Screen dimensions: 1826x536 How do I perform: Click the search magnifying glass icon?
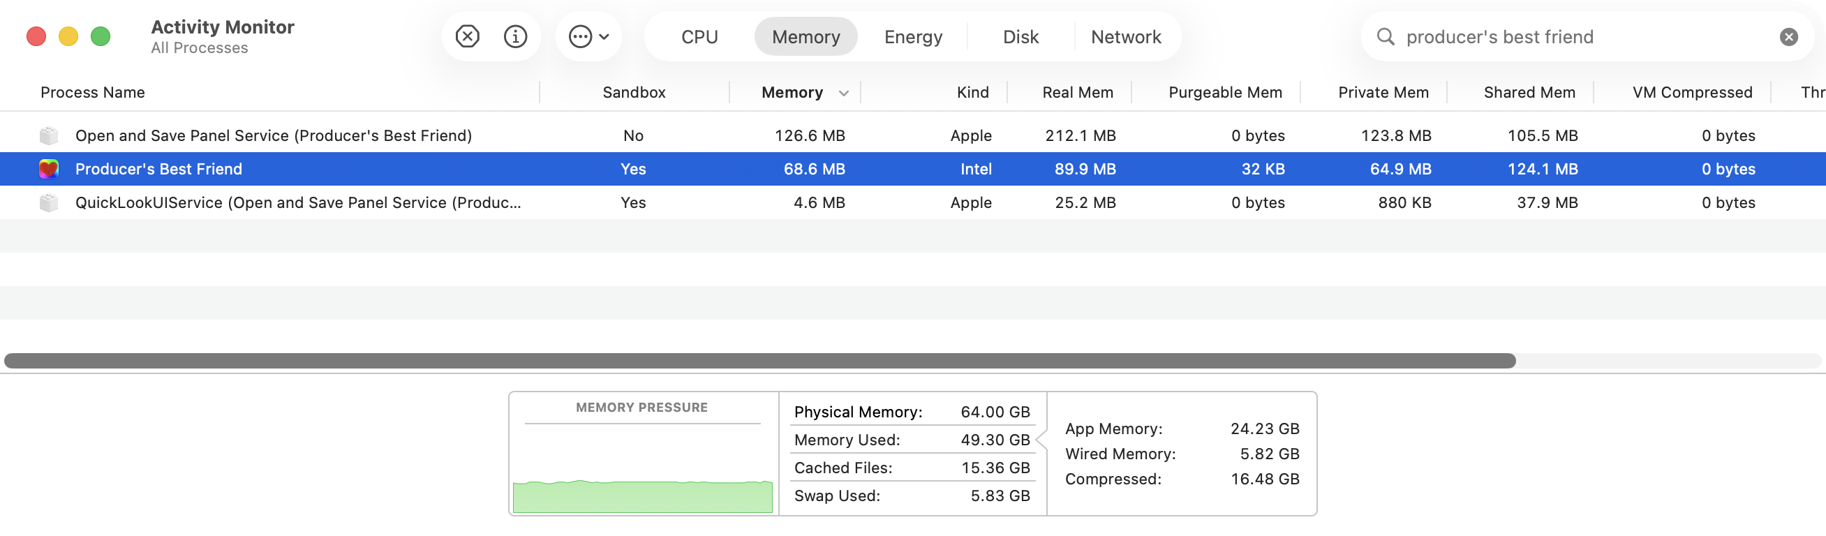click(x=1385, y=37)
